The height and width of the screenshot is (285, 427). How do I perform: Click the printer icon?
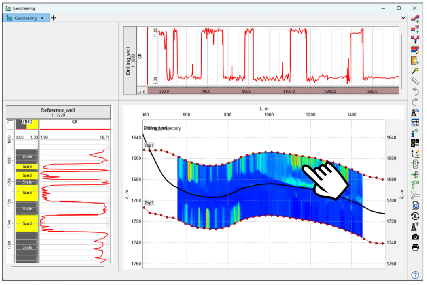(x=415, y=247)
